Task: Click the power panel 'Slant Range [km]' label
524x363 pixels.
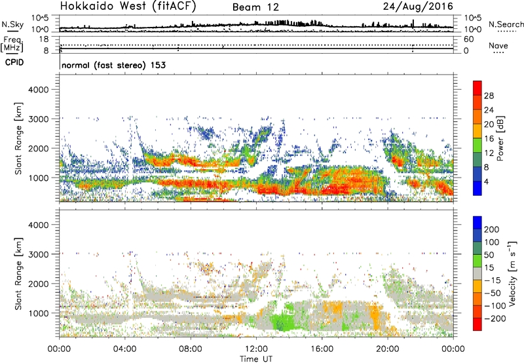Action: [x=18, y=138]
